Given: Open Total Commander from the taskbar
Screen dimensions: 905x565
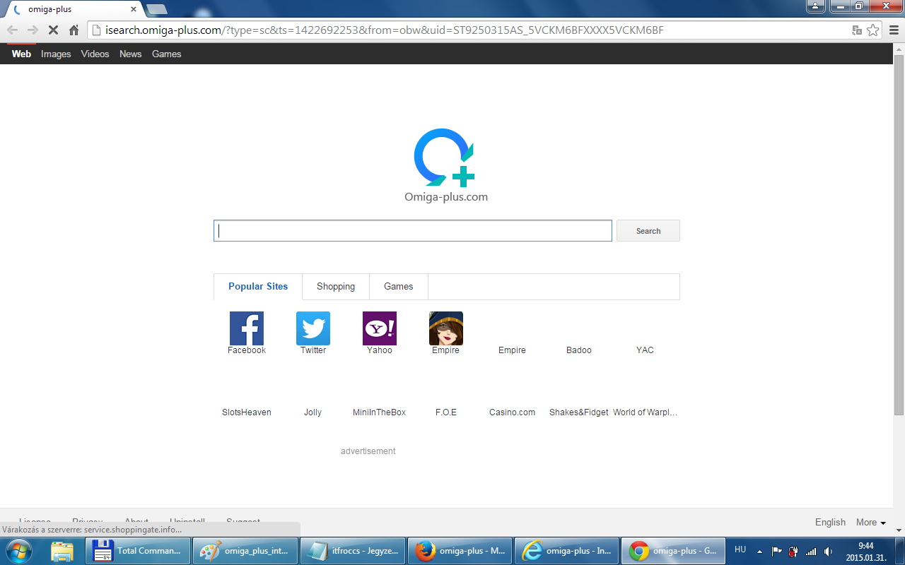Looking at the screenshot, I should (138, 551).
